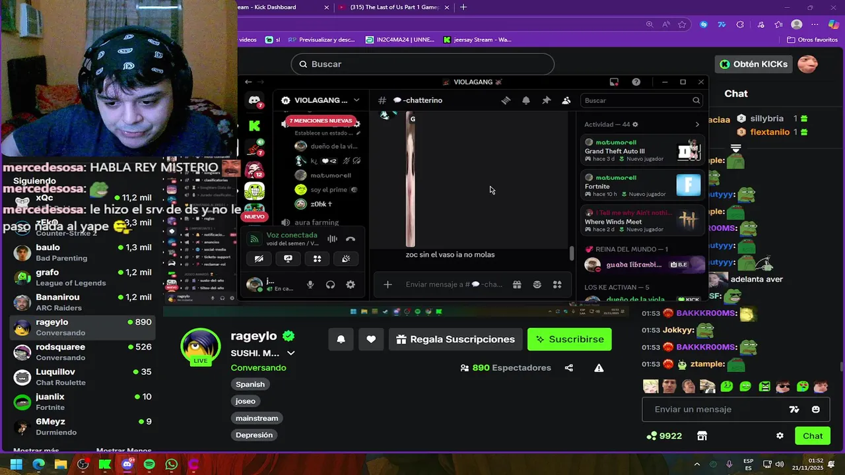Click Kick chat translate icon
Viewport: 845px width, 475px height.
pos(794,409)
